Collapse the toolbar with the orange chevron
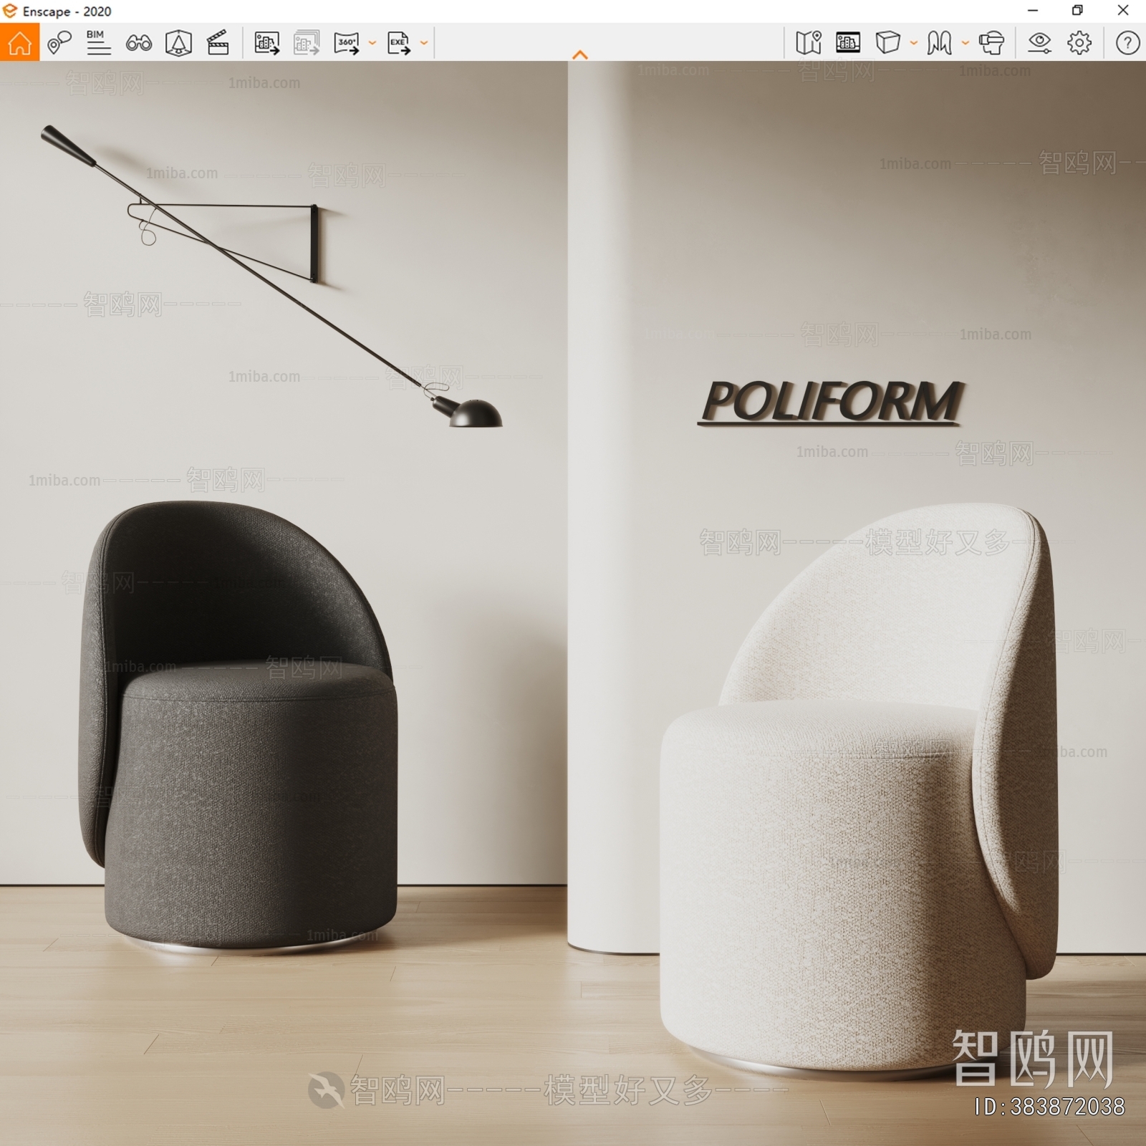 click(579, 53)
